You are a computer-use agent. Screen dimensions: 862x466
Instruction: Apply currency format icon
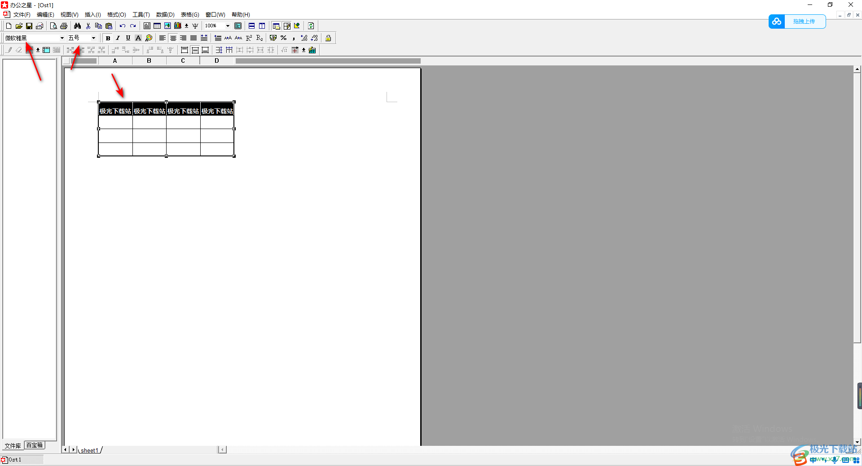point(273,38)
